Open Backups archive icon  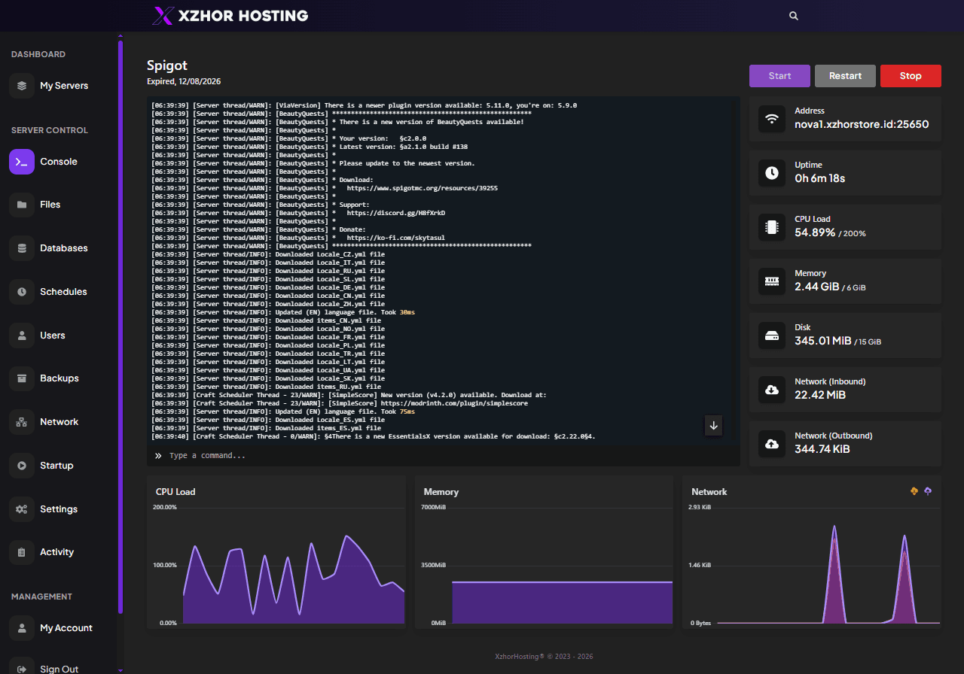coord(22,378)
